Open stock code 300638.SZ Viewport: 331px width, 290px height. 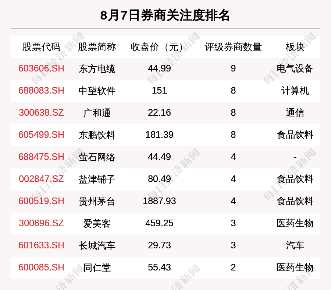41,112
